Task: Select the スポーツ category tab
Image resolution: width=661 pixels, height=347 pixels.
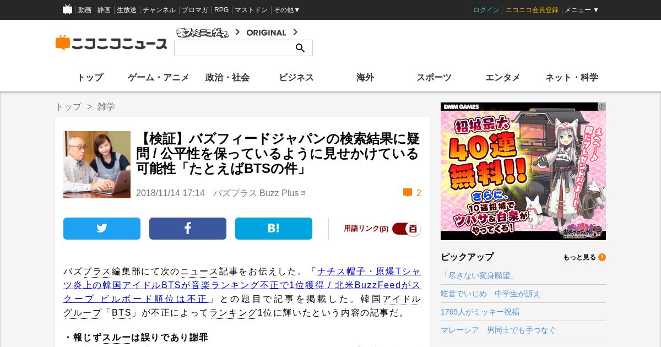Action: [434, 78]
